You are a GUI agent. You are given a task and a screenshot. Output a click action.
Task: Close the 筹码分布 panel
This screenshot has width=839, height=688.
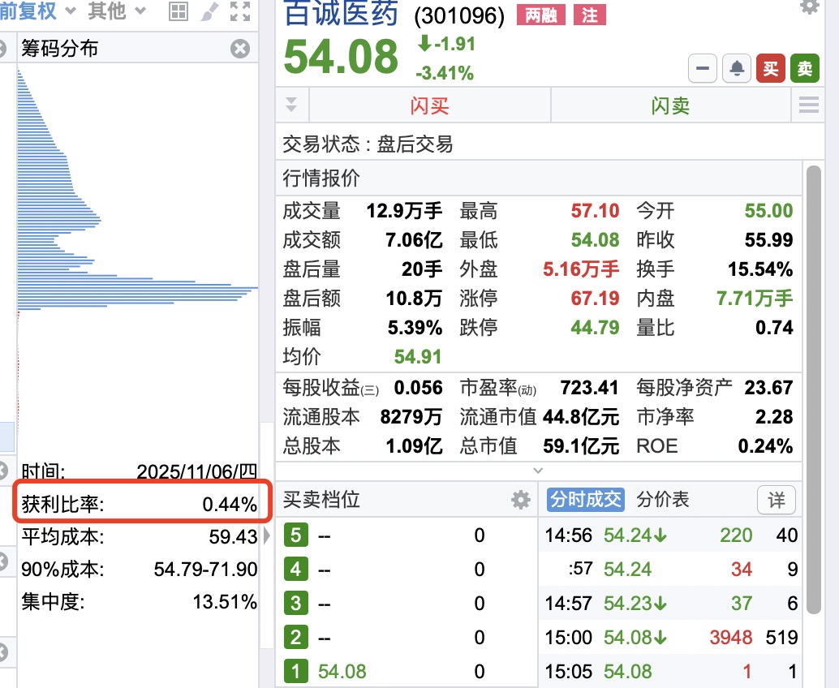pyautogui.click(x=240, y=49)
